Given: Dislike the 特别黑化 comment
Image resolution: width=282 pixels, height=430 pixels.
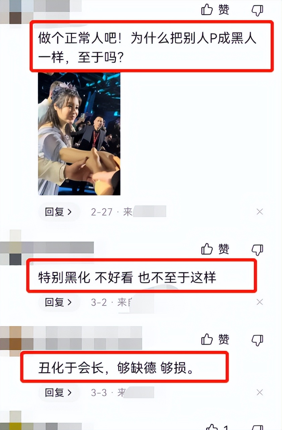Looking at the screenshot, I should (x=257, y=250).
